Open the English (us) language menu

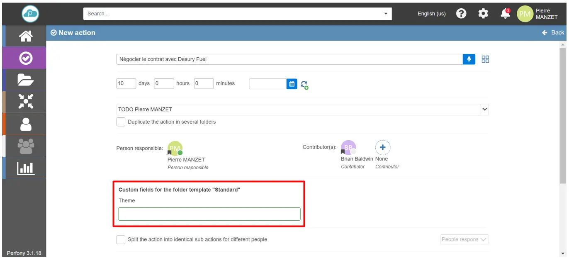click(x=431, y=14)
